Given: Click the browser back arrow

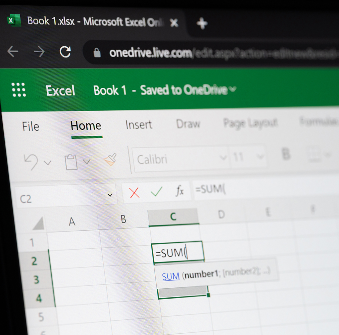Looking at the screenshot, I should pyautogui.click(x=13, y=52).
